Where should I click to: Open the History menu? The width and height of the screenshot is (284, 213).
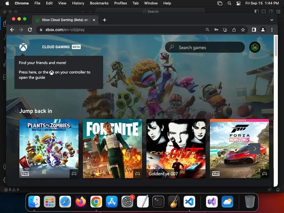[x=78, y=3]
